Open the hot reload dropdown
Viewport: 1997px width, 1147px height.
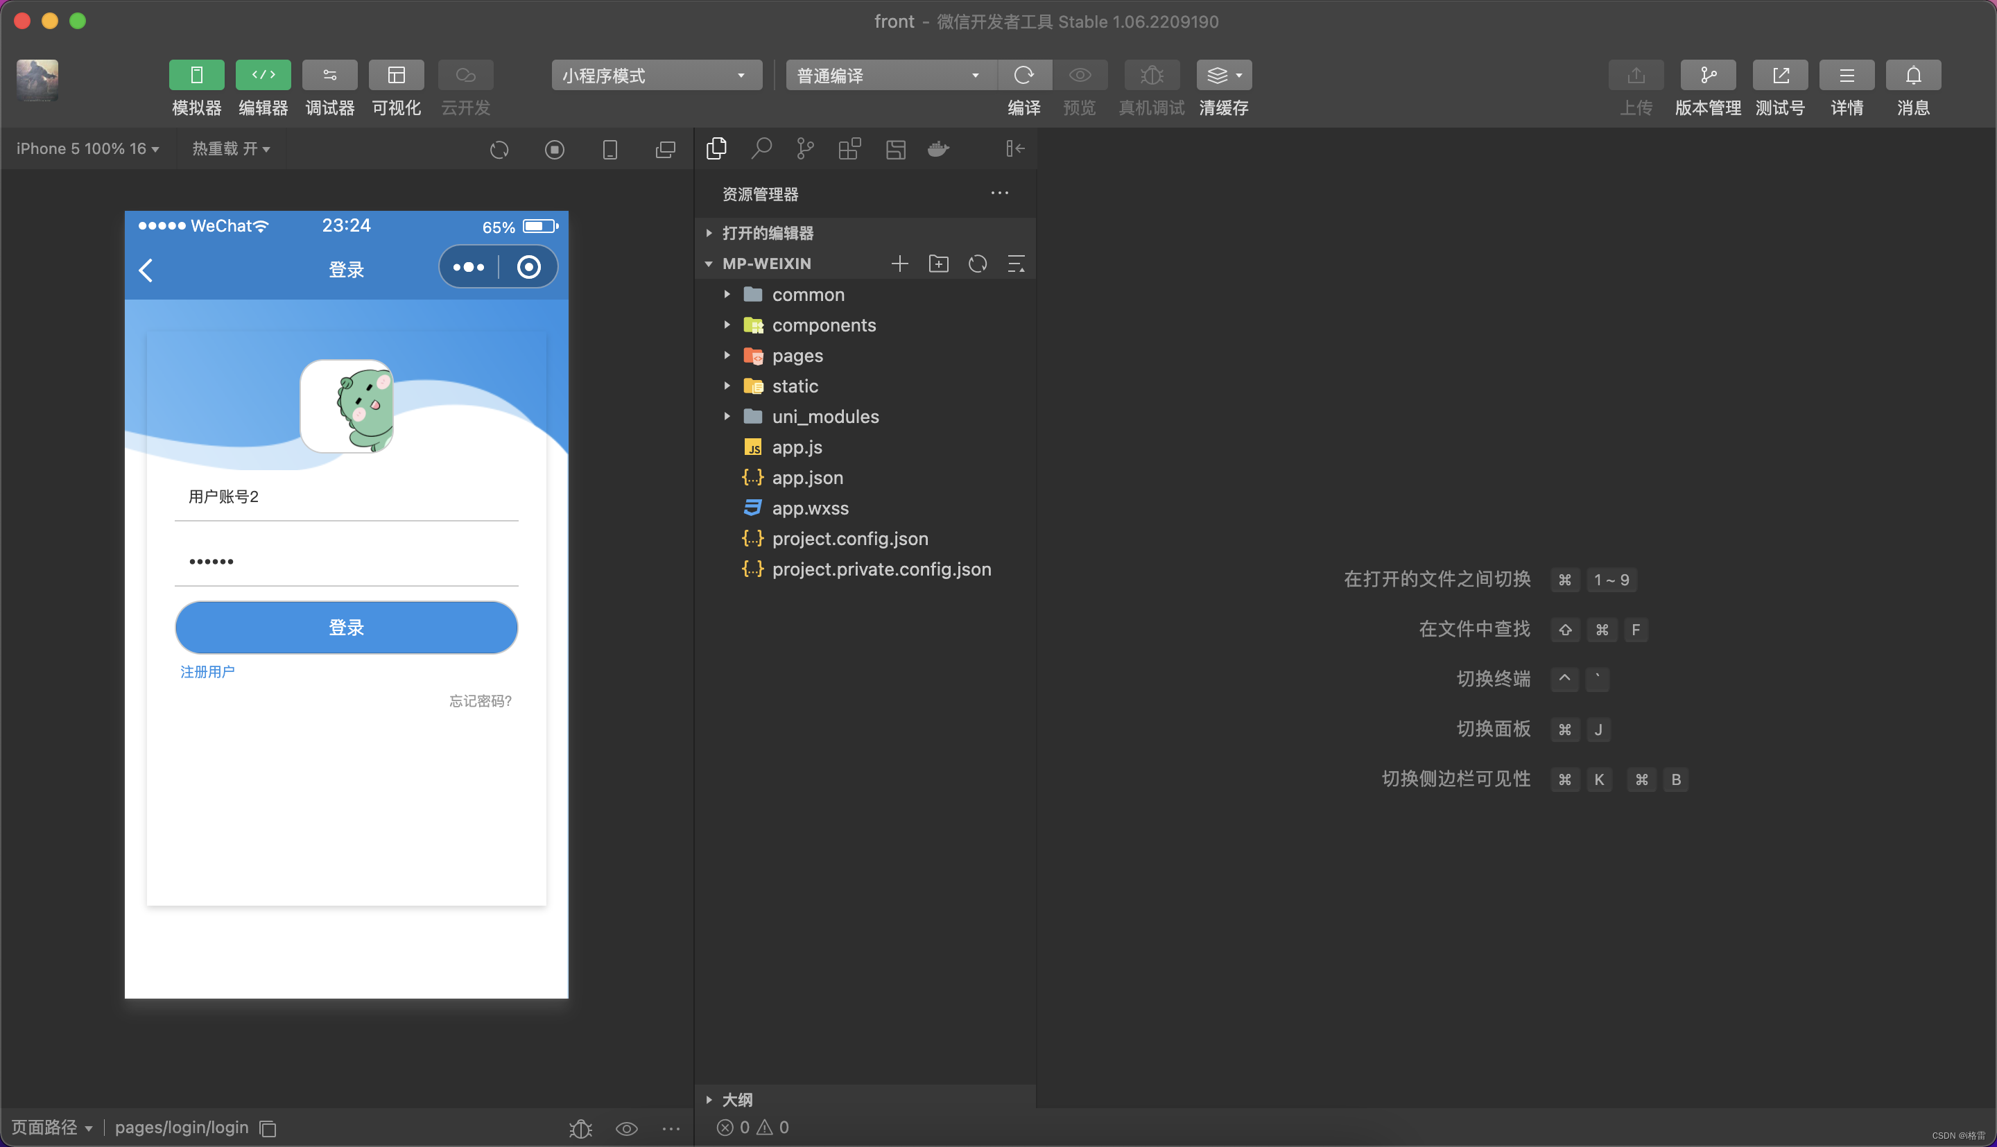(x=231, y=149)
